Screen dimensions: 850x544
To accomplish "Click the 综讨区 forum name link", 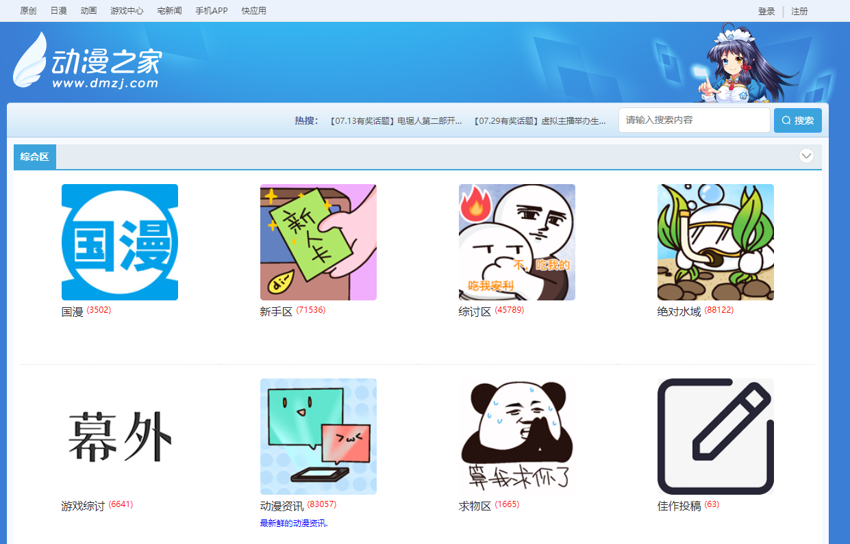I will (x=475, y=312).
